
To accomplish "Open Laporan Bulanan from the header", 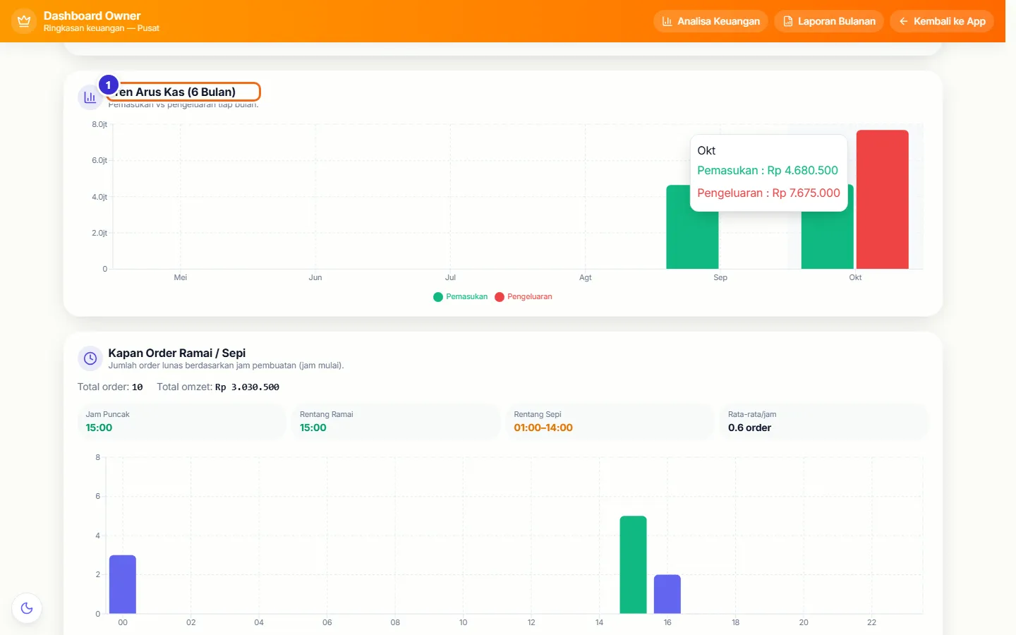I will [x=829, y=21].
